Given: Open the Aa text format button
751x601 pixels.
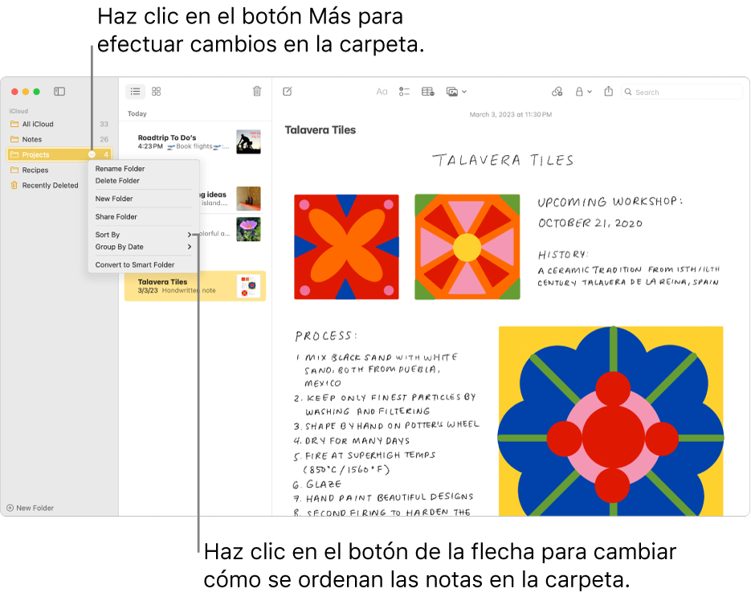Looking at the screenshot, I should tap(382, 92).
